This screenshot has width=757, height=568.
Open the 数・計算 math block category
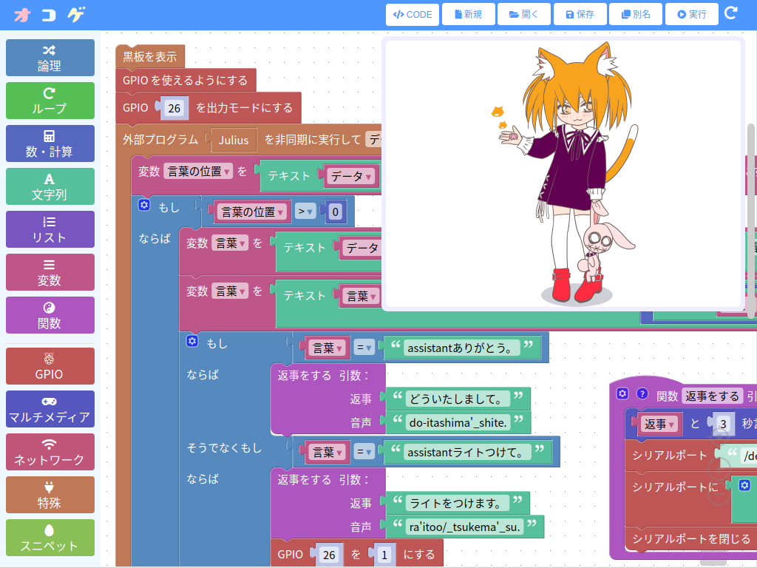50,143
